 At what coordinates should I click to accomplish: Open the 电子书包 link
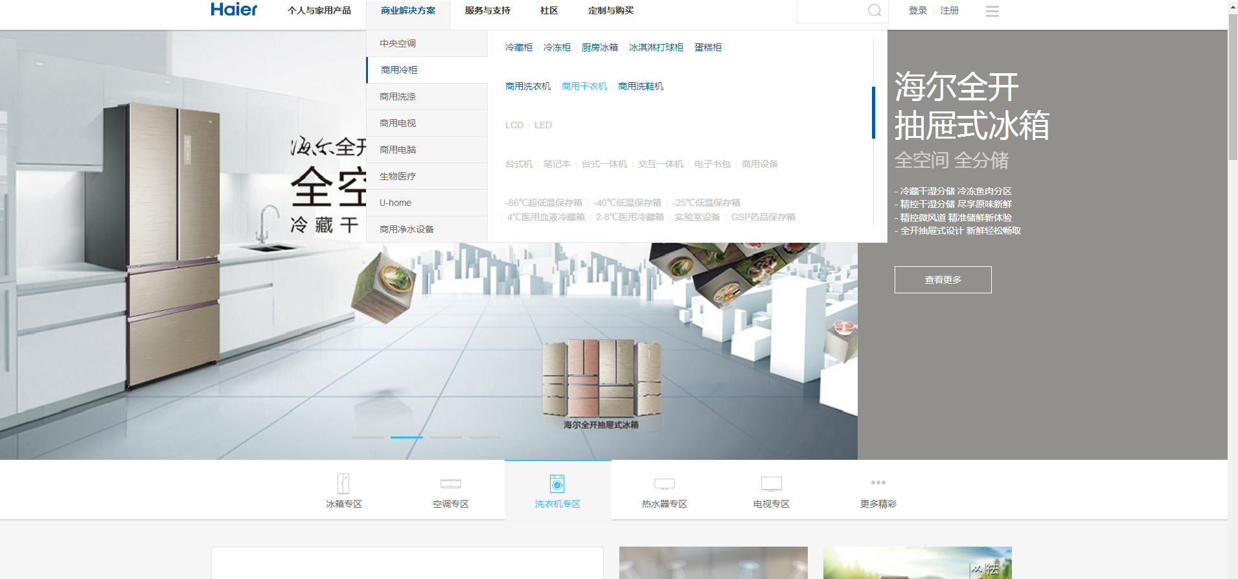click(x=713, y=164)
